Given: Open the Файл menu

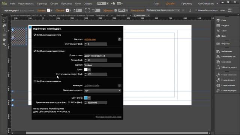Looking at the screenshot, I should pyautogui.click(x=12, y=3).
